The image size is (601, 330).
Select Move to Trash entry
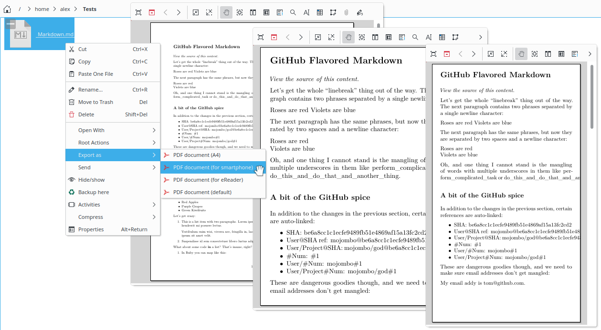tap(113, 102)
